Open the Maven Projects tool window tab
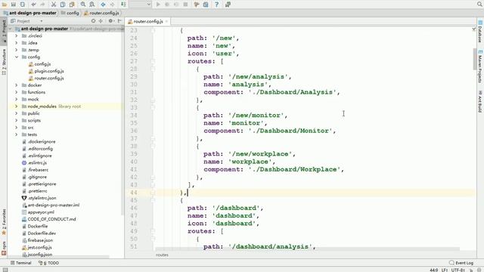Image resolution: width=484 pixels, height=272 pixels. (x=480, y=66)
